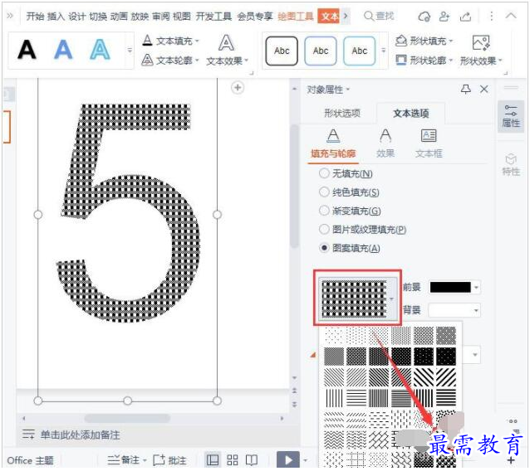This screenshot has height=471, width=530.
Task: Click the 批注 button in status bar
Action: (x=169, y=460)
